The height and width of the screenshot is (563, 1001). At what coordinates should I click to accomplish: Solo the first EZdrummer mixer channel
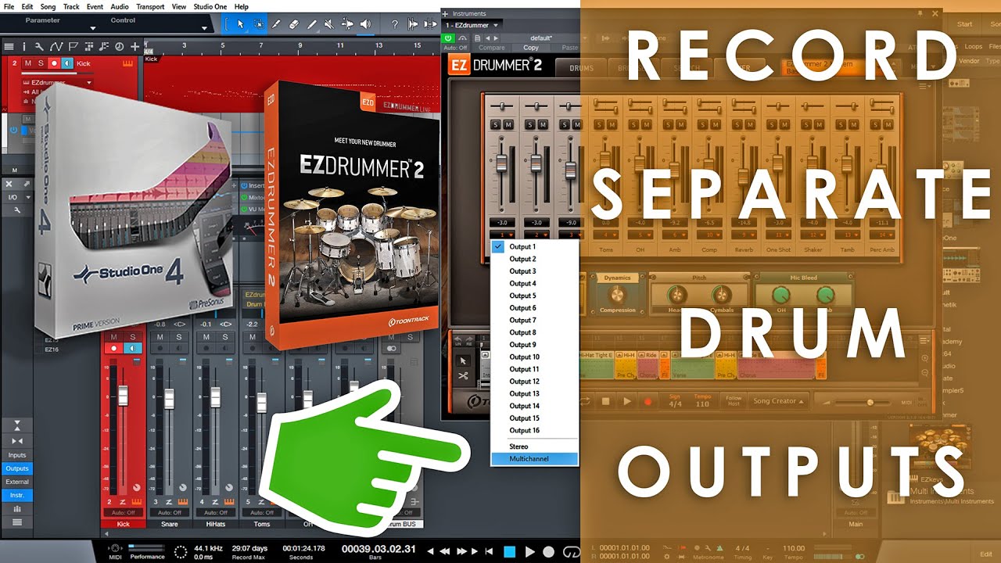(x=495, y=124)
